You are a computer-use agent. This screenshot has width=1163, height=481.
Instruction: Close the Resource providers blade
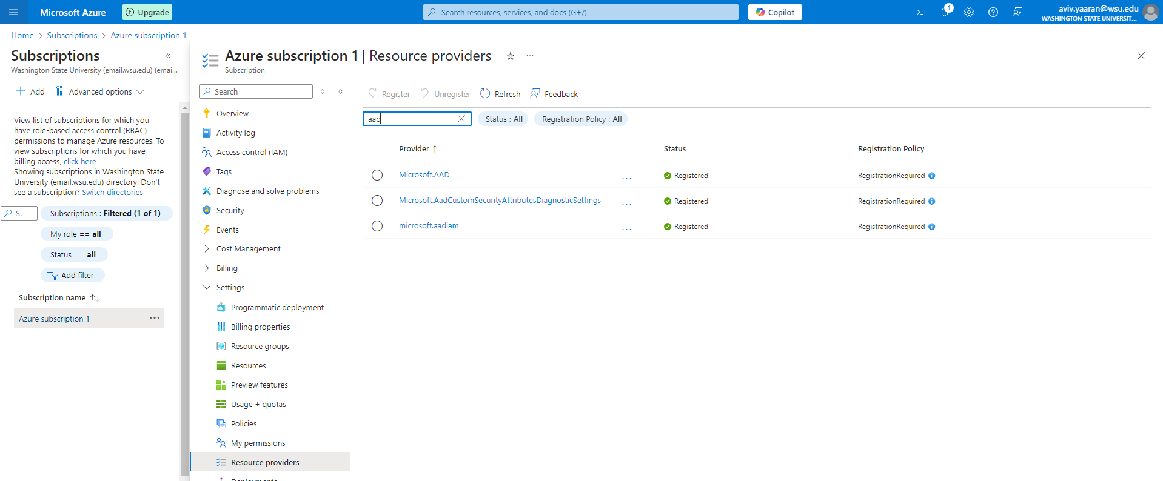[1141, 56]
